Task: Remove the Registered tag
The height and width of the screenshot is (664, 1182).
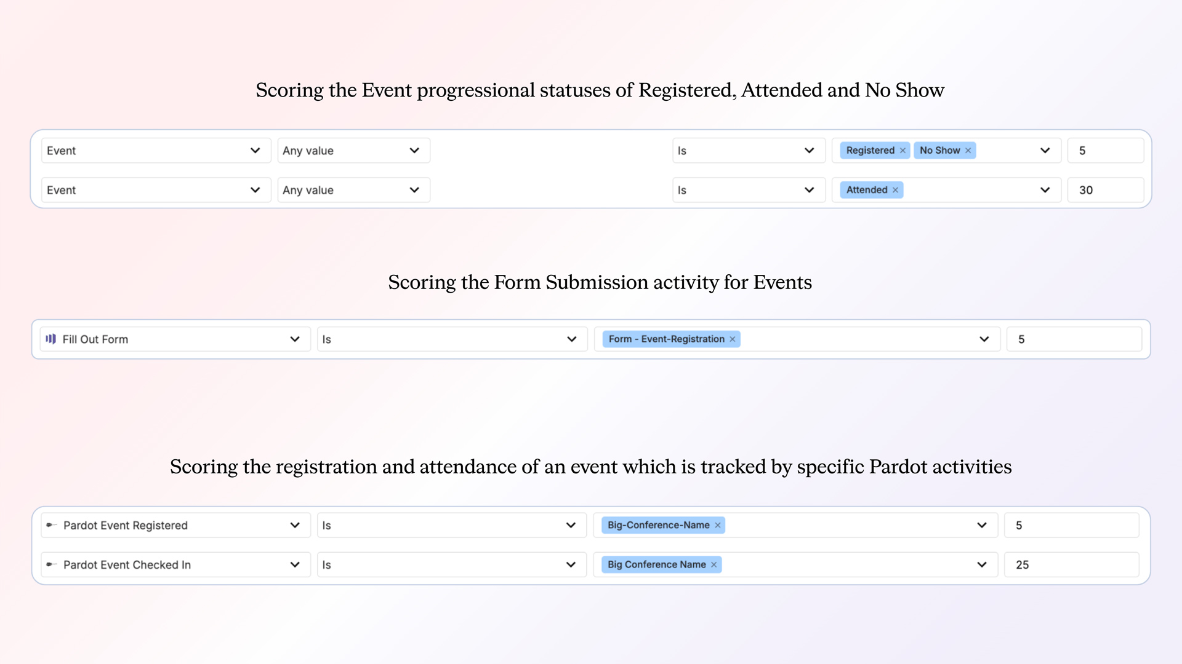Action: 903,151
